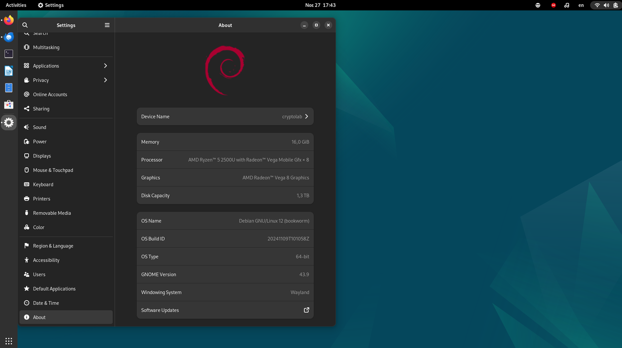Click 'Debian GNU/Linux 12 (bookworm)' text
Image resolution: width=622 pixels, height=348 pixels.
click(x=274, y=221)
